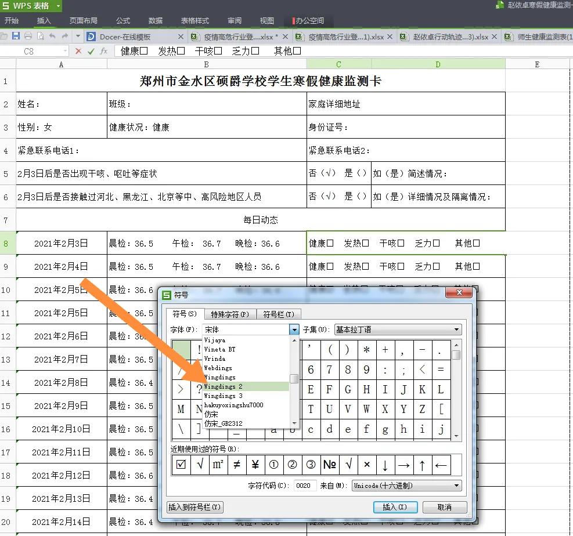Pick the ↓ down arrow recent symbol
Screen dimensions: 573x536
click(x=385, y=465)
